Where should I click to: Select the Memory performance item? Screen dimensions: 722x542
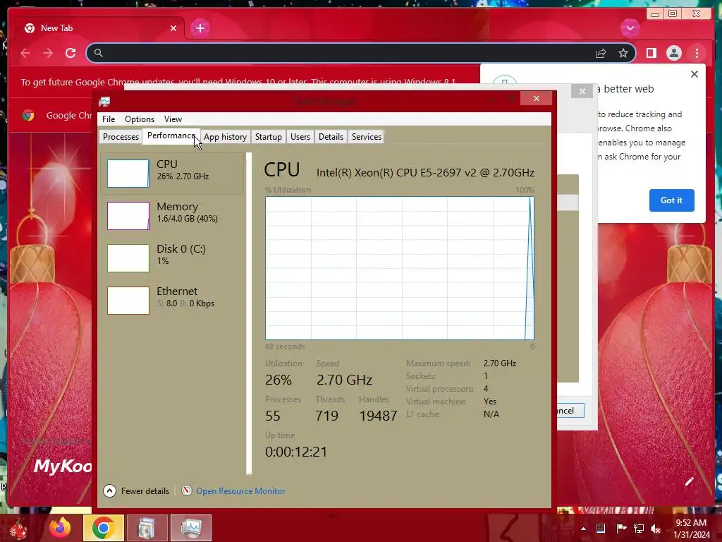pyautogui.click(x=173, y=215)
